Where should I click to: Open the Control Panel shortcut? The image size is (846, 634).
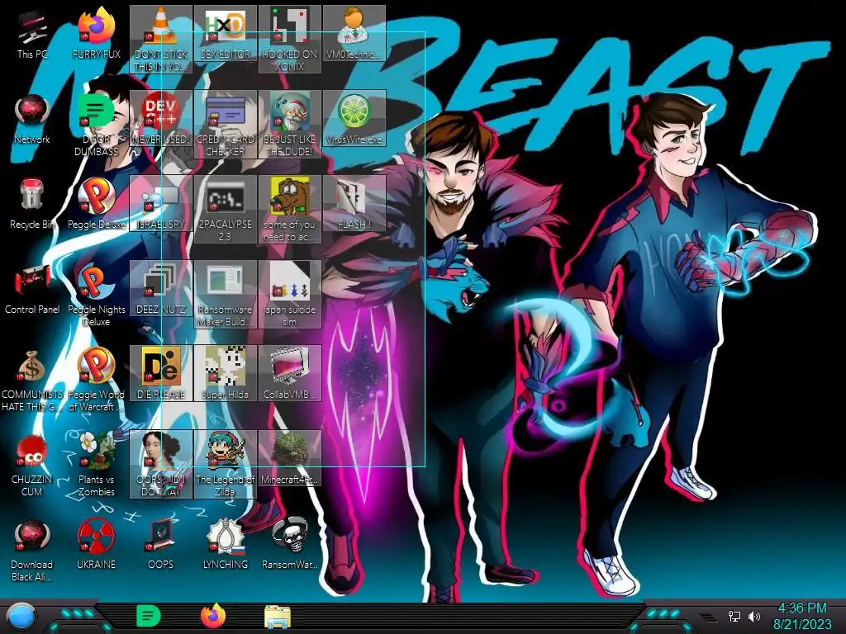(x=32, y=286)
